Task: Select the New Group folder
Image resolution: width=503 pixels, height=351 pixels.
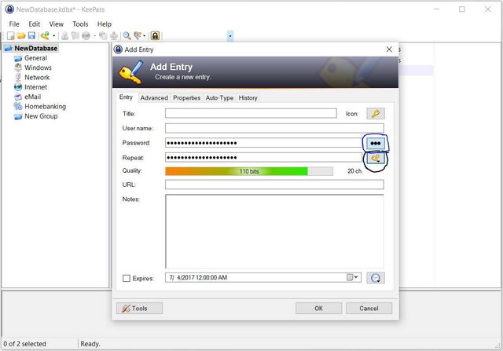Action: pyautogui.click(x=41, y=116)
